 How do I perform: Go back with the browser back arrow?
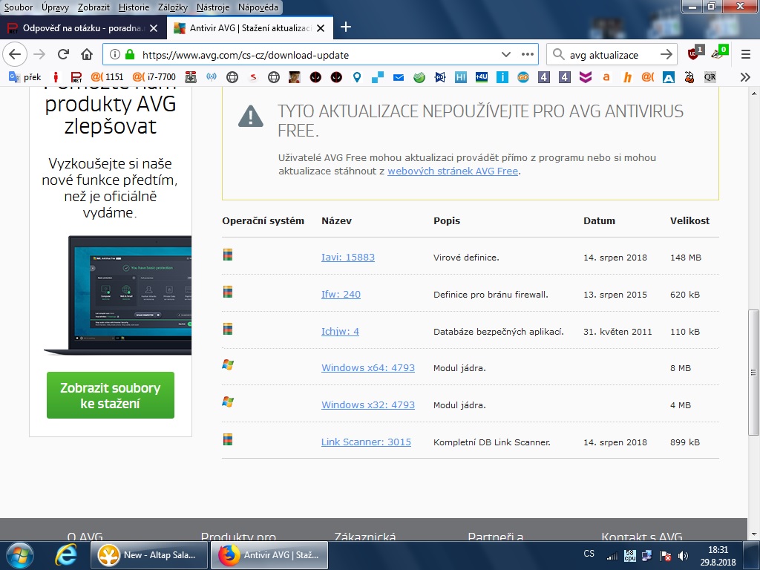[15, 54]
